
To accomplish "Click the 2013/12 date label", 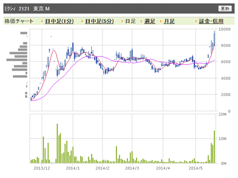I will [42, 168].
